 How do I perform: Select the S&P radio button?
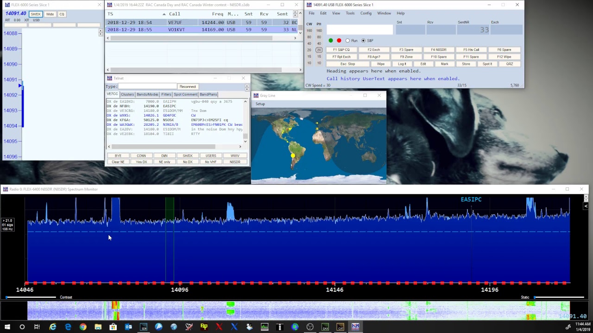click(363, 41)
